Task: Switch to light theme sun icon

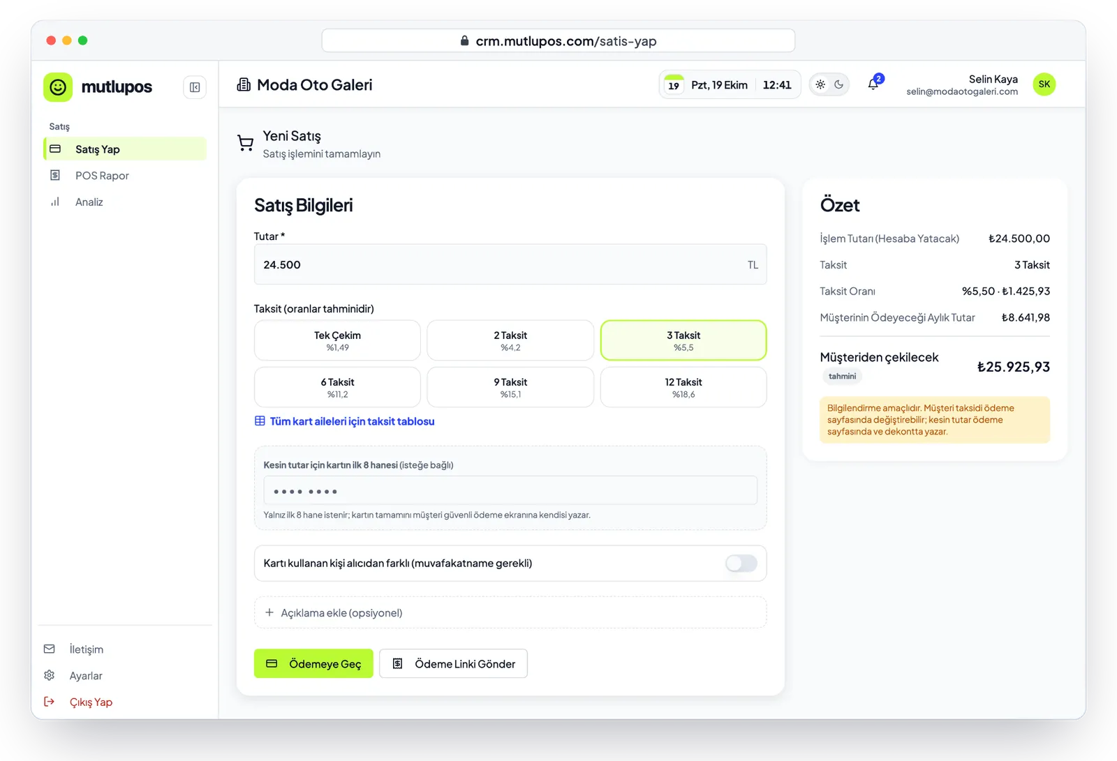Action: 820,84
